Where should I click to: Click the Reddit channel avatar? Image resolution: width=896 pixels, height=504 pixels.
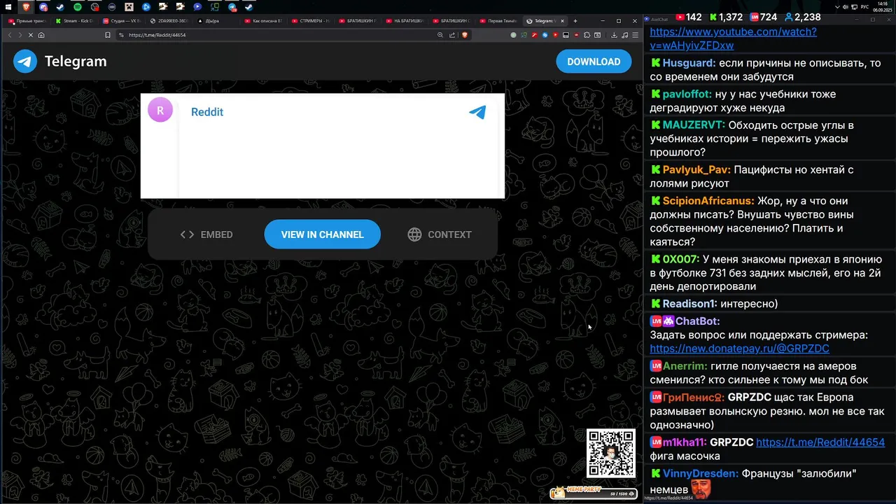pyautogui.click(x=160, y=110)
